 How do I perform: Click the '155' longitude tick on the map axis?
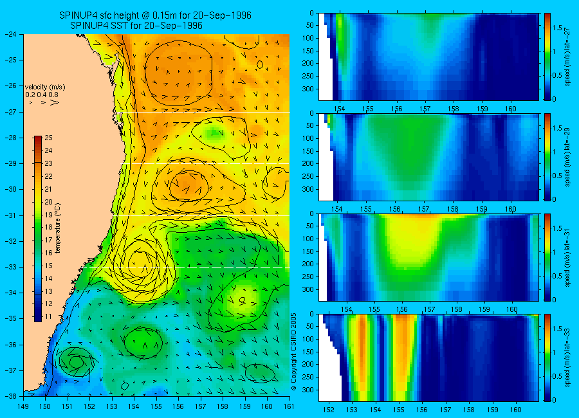tap(156, 406)
